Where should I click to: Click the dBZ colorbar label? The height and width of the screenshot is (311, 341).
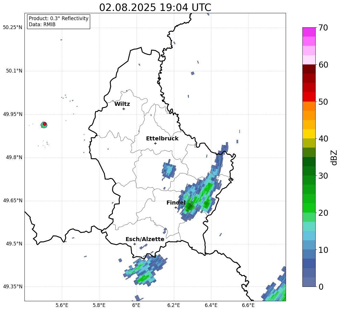(x=334, y=158)
